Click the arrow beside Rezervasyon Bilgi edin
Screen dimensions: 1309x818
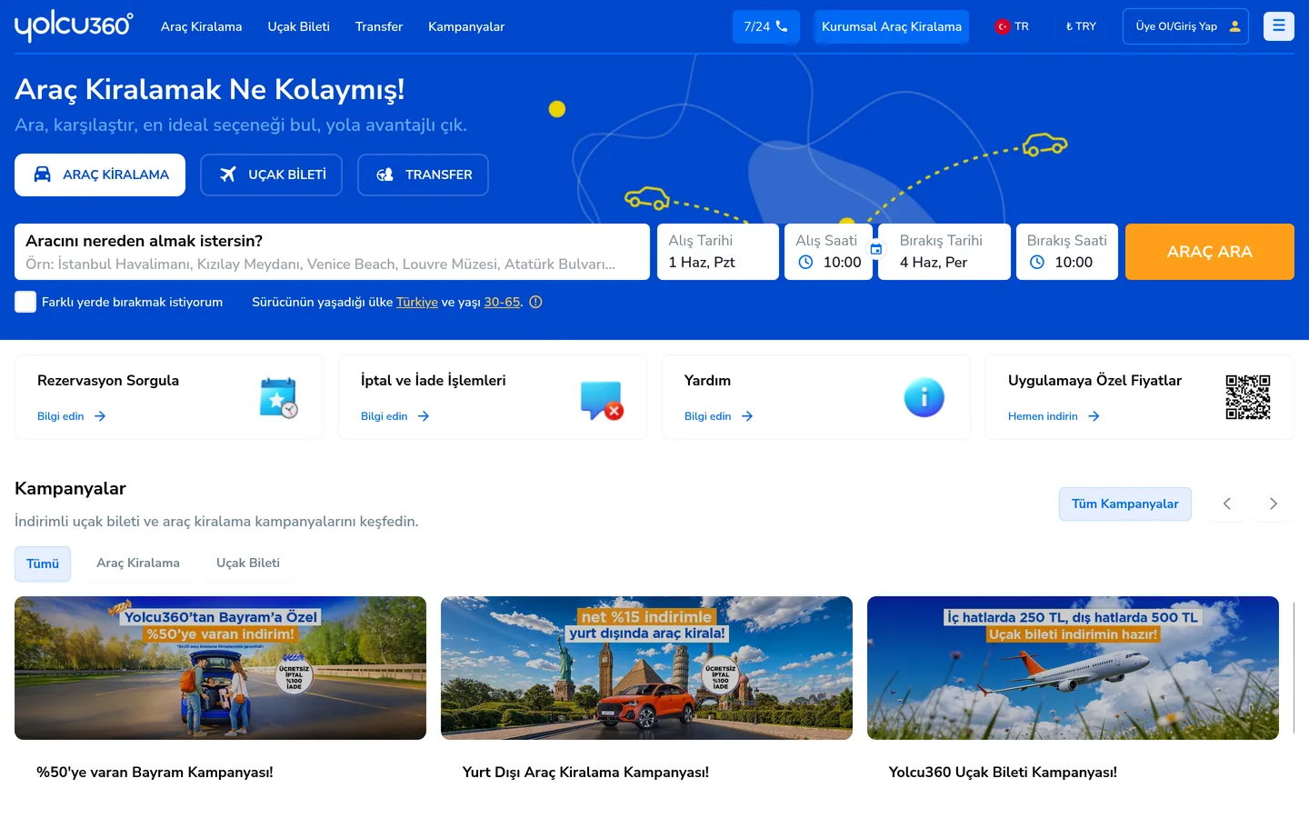[x=100, y=416]
